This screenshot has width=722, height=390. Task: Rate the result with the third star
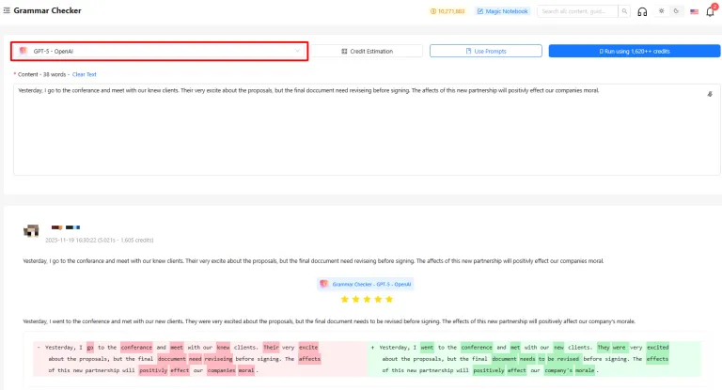(367, 299)
